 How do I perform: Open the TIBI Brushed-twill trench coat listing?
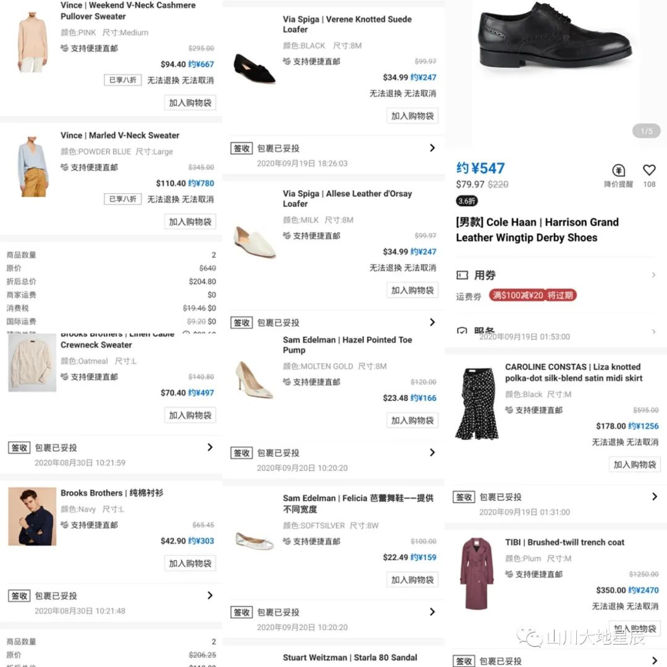pyautogui.click(x=564, y=542)
